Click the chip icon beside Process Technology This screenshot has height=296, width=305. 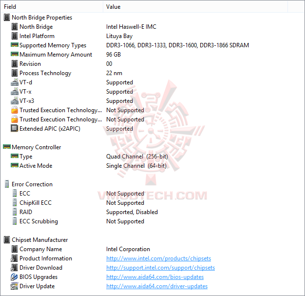[x=15, y=73]
